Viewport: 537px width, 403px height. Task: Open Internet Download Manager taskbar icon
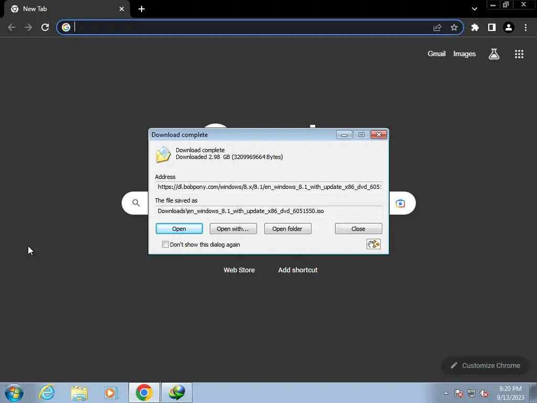177,393
